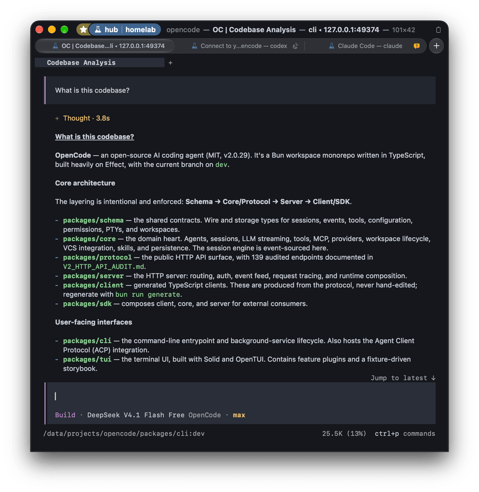
Task: Click the activity spinner icon on codex tab
Action: pyautogui.click(x=295, y=46)
